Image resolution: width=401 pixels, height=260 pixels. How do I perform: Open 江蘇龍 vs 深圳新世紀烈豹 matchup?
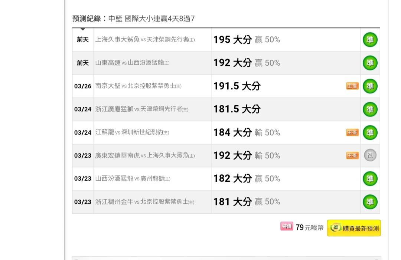[132, 132]
